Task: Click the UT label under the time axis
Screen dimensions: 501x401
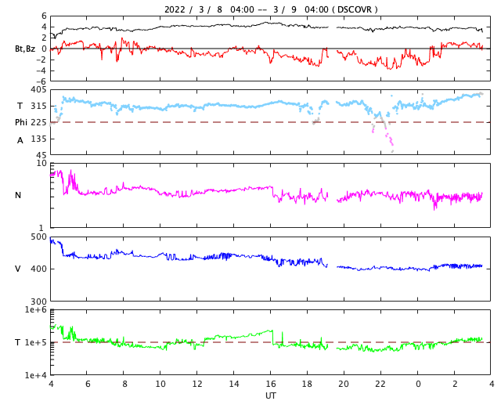Action: pyautogui.click(x=270, y=396)
